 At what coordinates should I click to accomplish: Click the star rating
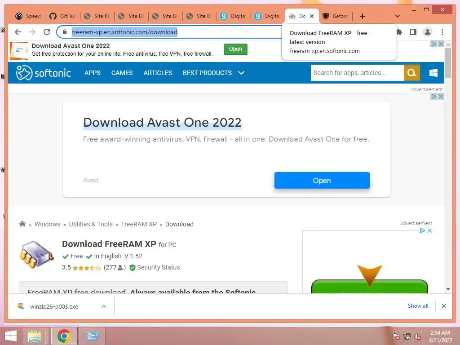(87, 268)
